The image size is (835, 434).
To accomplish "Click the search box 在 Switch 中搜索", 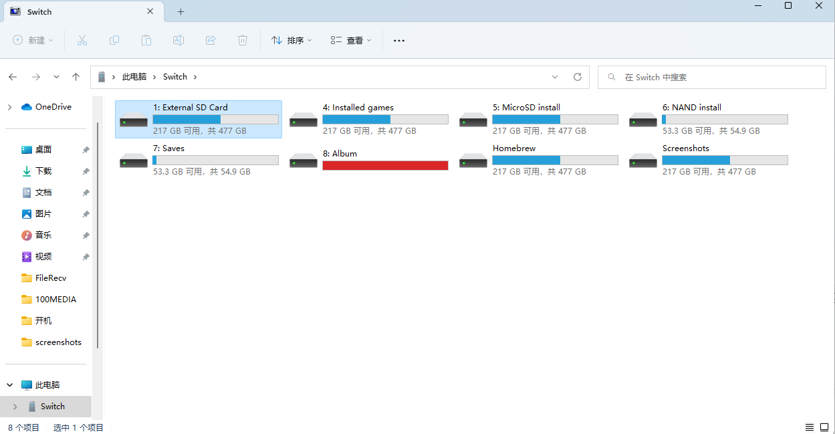I will click(x=712, y=77).
